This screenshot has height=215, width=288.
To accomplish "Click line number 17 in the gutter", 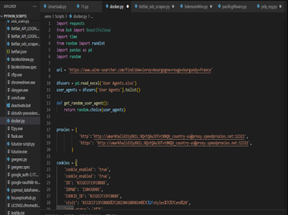I will click(48, 129).
